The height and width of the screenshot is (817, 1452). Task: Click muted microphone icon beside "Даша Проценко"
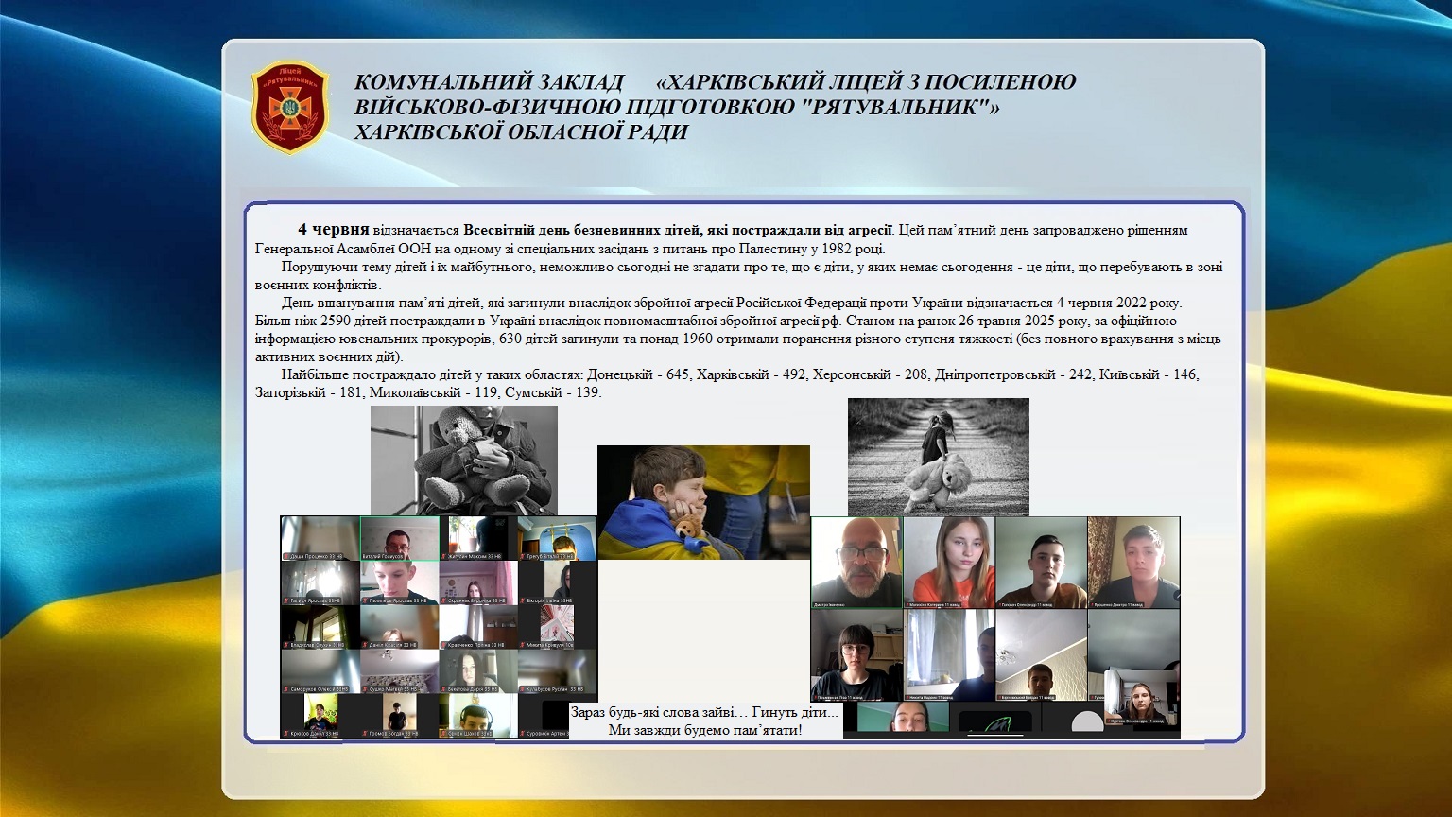285,556
